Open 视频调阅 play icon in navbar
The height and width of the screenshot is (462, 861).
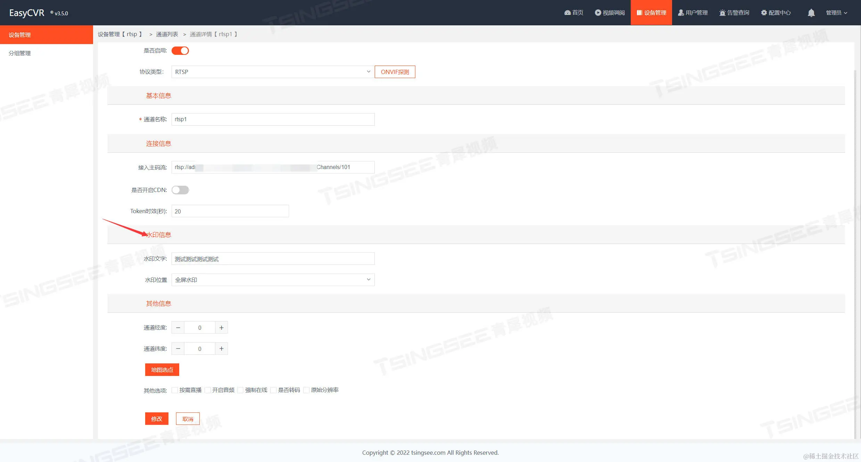598,13
